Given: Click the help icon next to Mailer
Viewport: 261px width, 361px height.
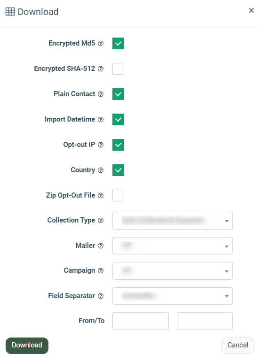Looking at the screenshot, I should [101, 246].
